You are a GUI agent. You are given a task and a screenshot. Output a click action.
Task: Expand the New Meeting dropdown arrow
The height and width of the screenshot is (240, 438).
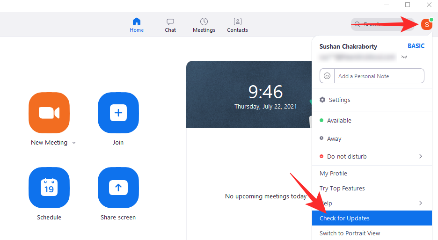coord(74,143)
